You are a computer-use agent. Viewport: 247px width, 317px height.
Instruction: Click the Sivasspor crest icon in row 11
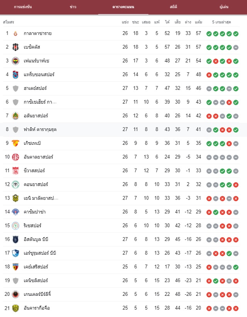[15, 171]
